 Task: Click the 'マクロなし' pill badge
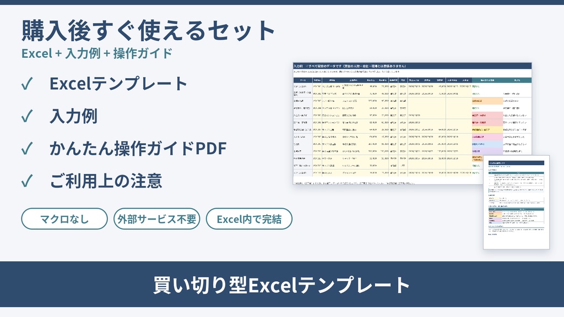tap(64, 218)
